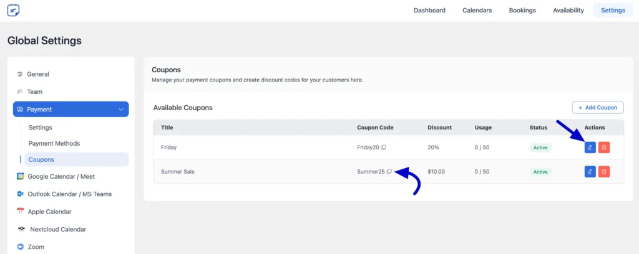
Task: Click the Add Coupon button
Action: tap(598, 108)
